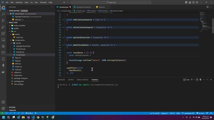Image resolution: width=214 pixels, height=120 pixels.
Task: Open Run and Debug view
Action: pyautogui.click(x=3, y=27)
